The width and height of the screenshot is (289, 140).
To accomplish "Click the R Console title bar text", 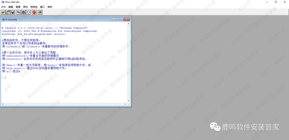I will click(x=11, y=20).
